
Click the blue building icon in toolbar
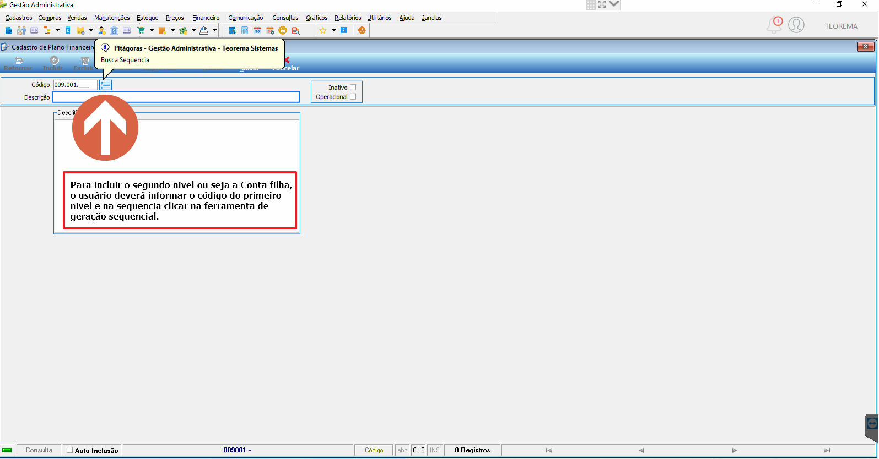click(9, 30)
